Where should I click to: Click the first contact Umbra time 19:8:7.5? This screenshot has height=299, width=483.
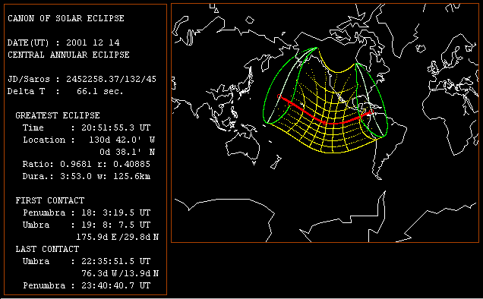point(116,225)
